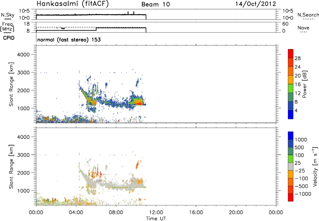Click the 500 label on velocity color bar
The height and width of the screenshot is (221, 319).
[x=300, y=147]
